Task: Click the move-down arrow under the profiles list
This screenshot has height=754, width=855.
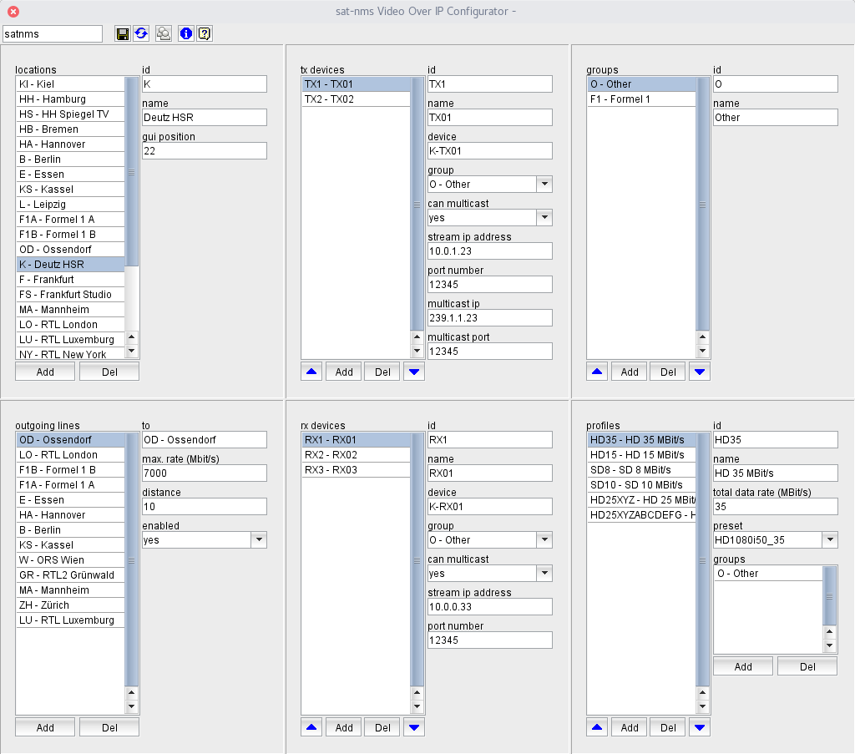Action: pos(700,726)
